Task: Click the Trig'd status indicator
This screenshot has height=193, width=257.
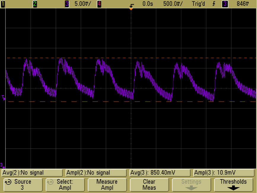Action: pos(198,4)
